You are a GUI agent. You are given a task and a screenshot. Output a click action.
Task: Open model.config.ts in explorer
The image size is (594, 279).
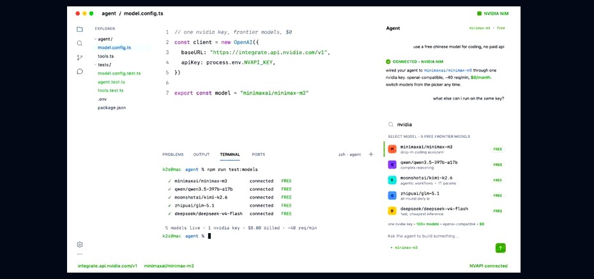tap(114, 48)
